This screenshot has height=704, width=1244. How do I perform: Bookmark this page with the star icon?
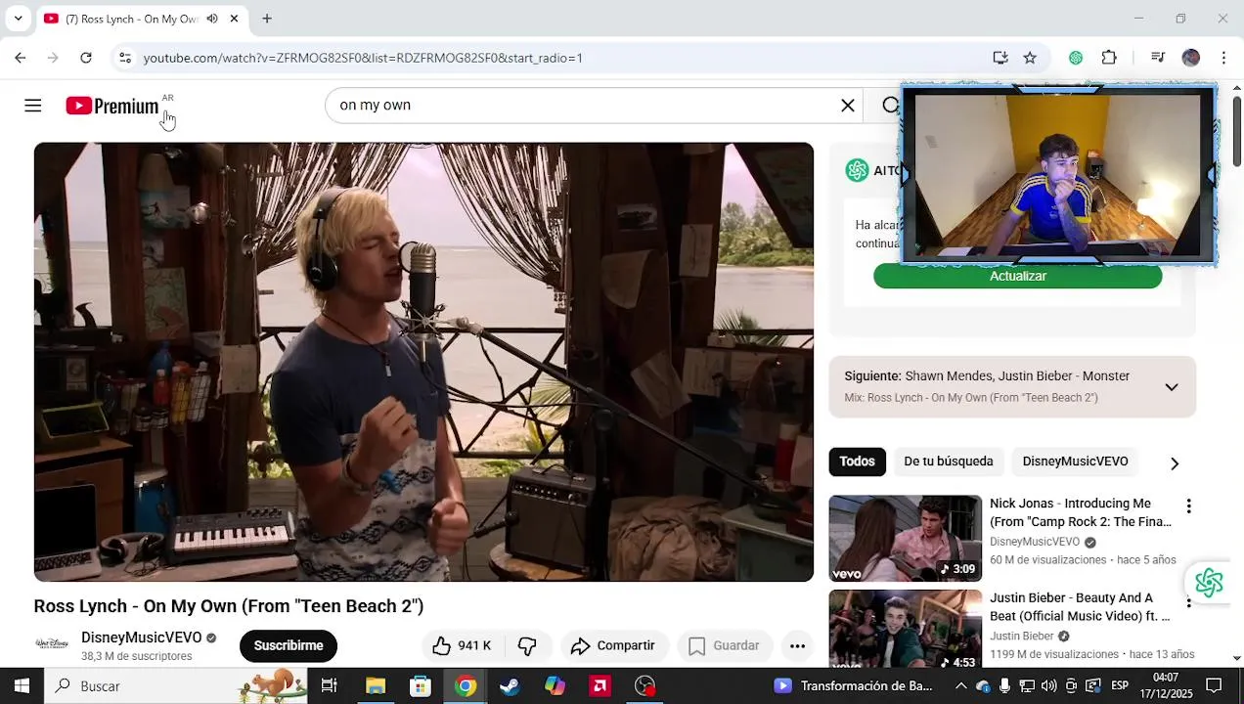pyautogui.click(x=1030, y=58)
